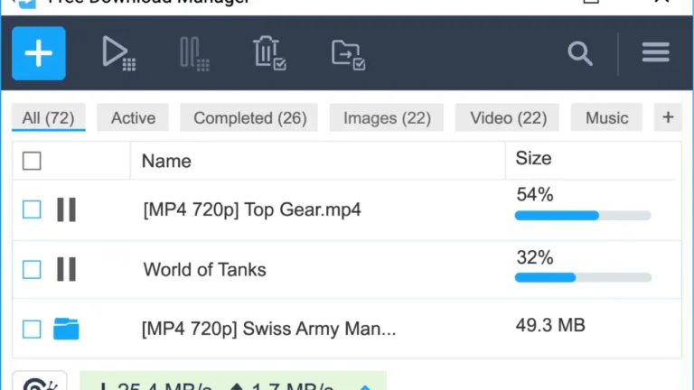This screenshot has width=694, height=390.
Task: Pause the World of Tanks download
Action: [66, 269]
